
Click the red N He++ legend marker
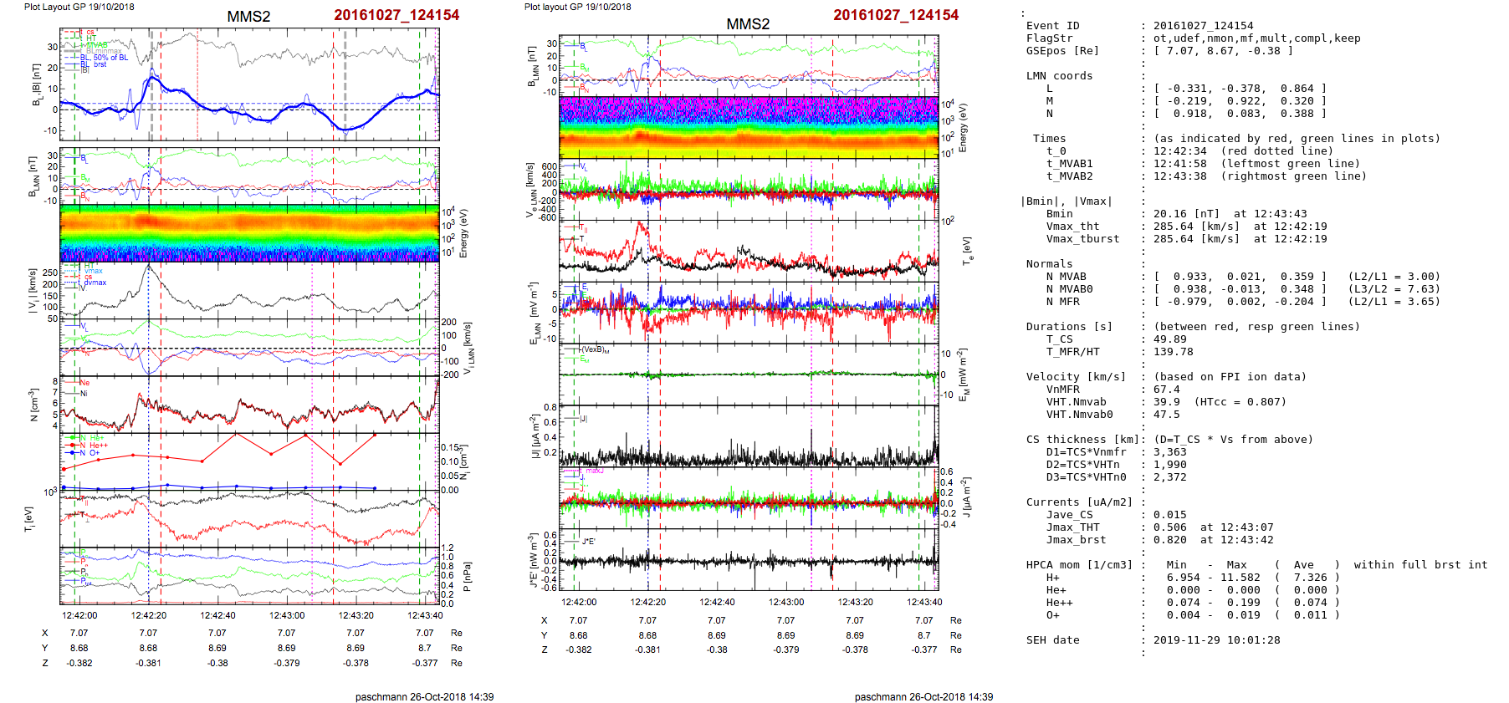[x=74, y=446]
